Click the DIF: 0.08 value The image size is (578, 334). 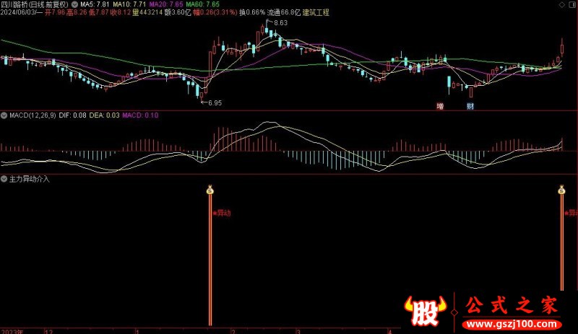tap(73, 115)
